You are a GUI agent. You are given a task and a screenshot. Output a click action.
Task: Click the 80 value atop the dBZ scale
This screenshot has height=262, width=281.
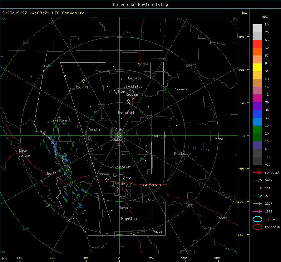[x=267, y=25]
